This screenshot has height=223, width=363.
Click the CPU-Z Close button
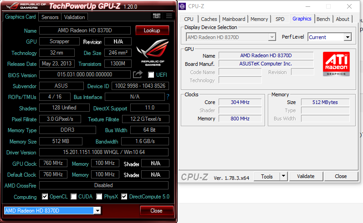(x=341, y=176)
